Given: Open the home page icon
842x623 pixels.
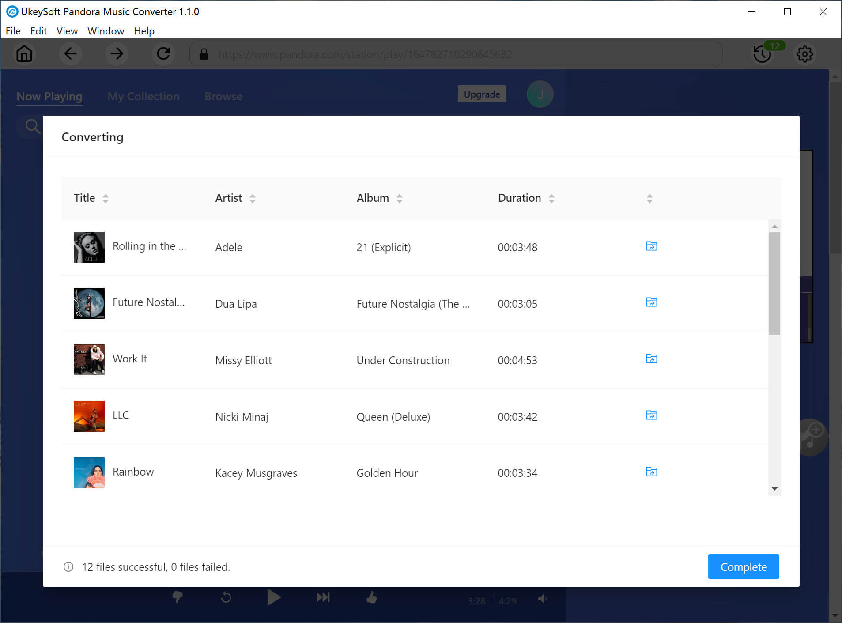Looking at the screenshot, I should click(24, 54).
